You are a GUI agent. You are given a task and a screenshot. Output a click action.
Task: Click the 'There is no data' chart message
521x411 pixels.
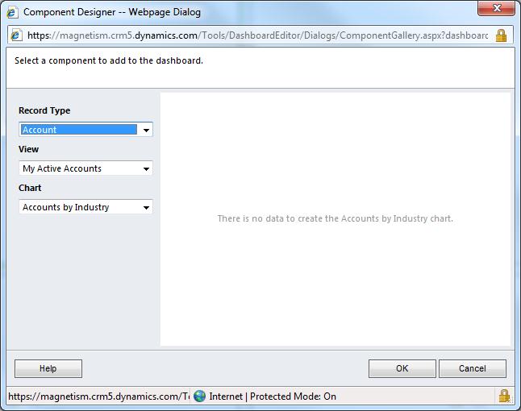[x=336, y=218]
